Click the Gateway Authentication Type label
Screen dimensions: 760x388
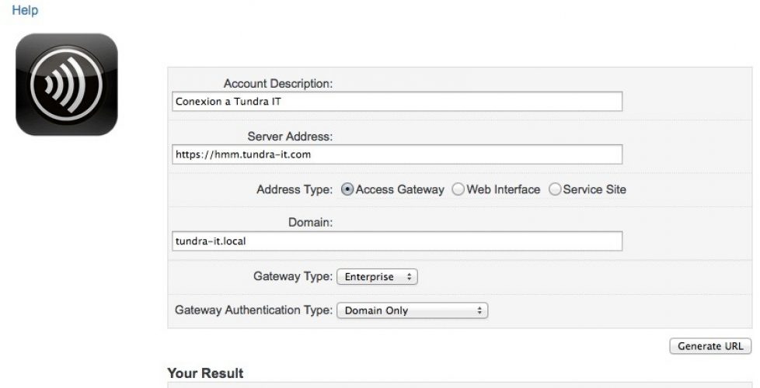[x=253, y=310]
